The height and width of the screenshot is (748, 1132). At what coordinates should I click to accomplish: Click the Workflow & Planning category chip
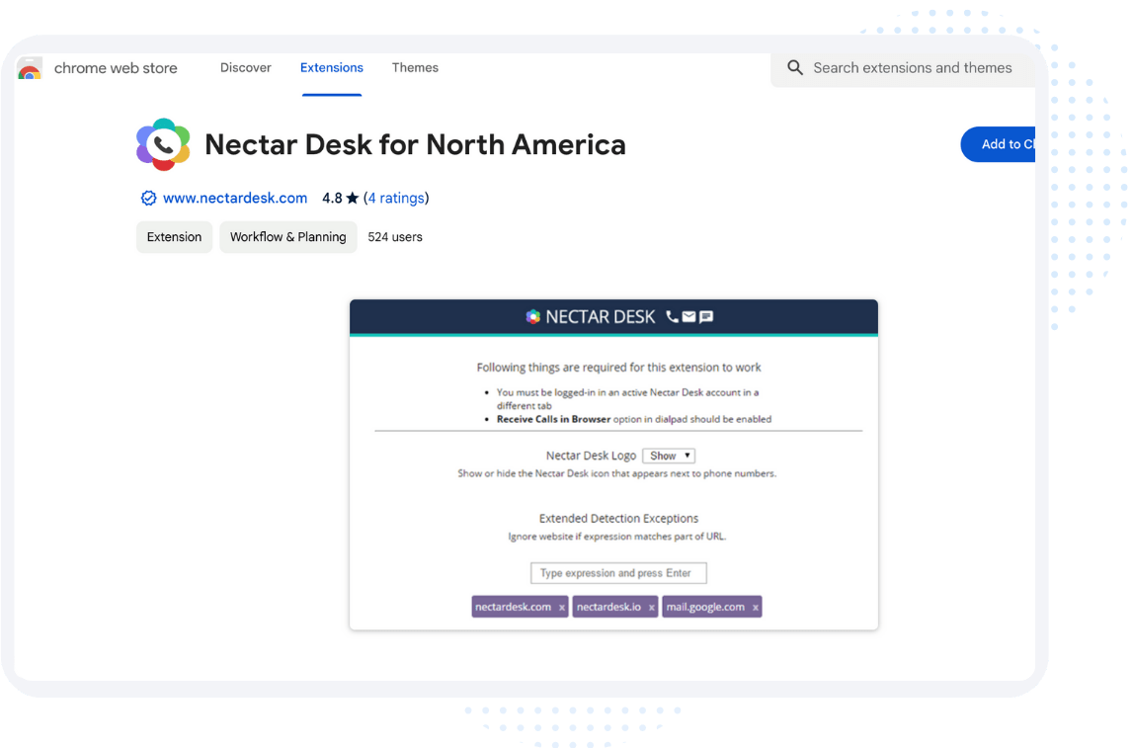288,237
